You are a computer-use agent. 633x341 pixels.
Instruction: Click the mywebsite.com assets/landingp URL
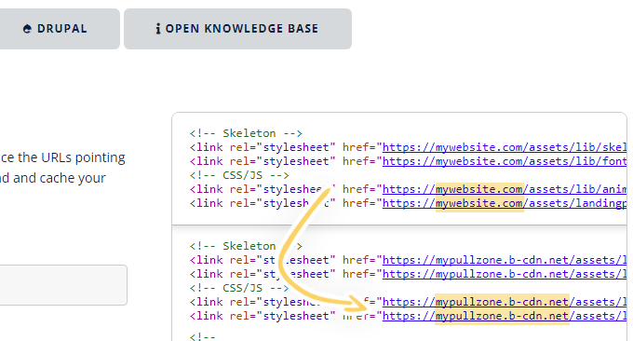(505, 203)
